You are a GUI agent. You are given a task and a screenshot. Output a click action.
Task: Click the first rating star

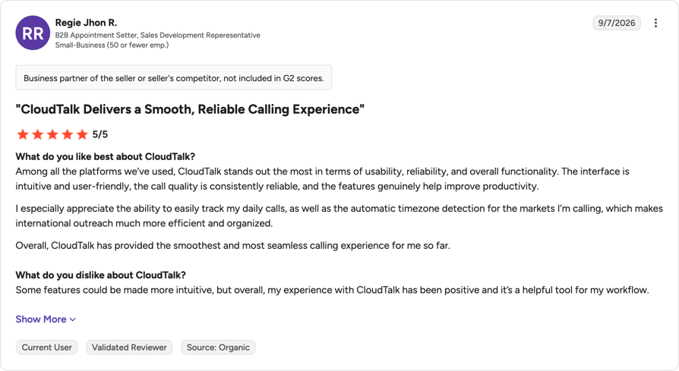23,134
